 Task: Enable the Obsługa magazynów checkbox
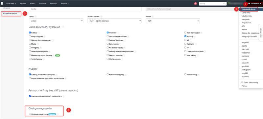(x=30, y=114)
